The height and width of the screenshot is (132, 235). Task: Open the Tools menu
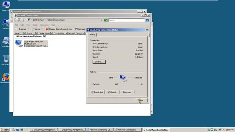(x=35, y=25)
